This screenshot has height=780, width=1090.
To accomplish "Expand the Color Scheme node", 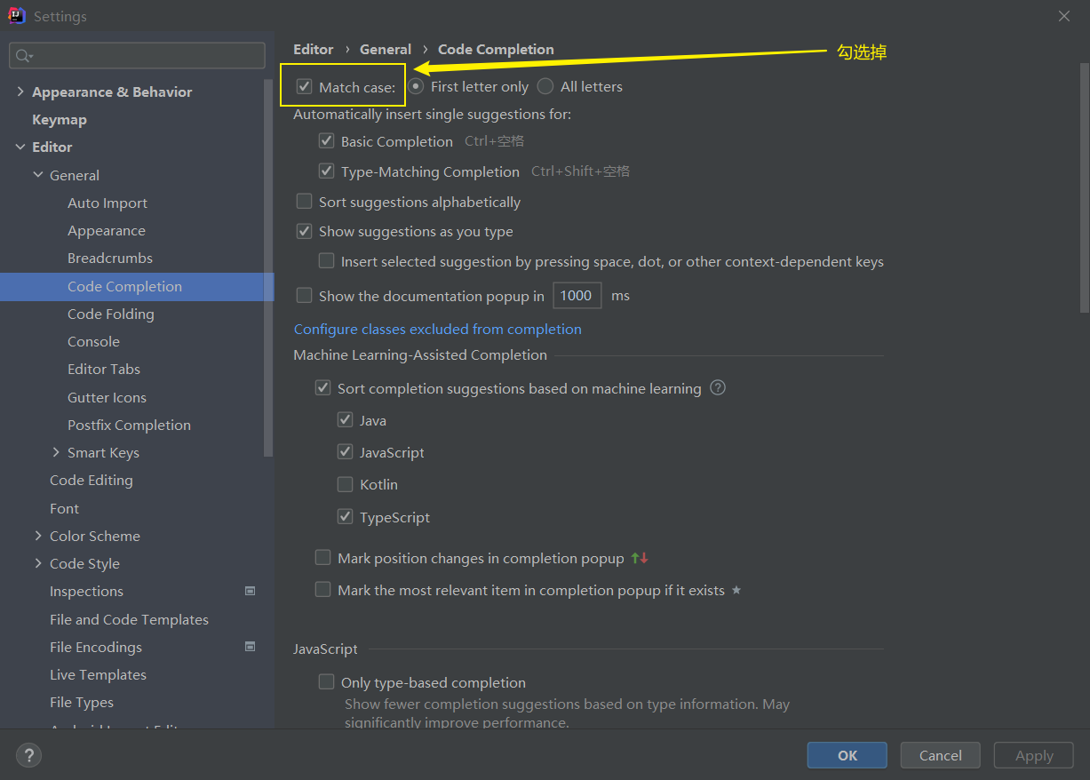I will [x=38, y=536].
